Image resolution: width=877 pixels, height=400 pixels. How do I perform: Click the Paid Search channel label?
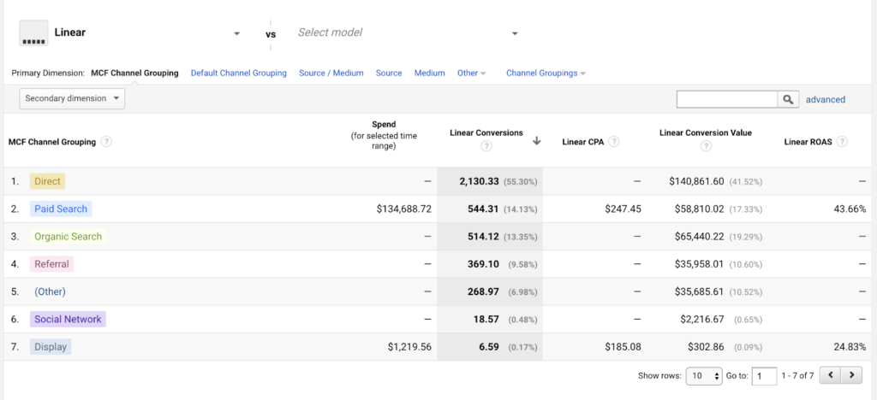[61, 209]
